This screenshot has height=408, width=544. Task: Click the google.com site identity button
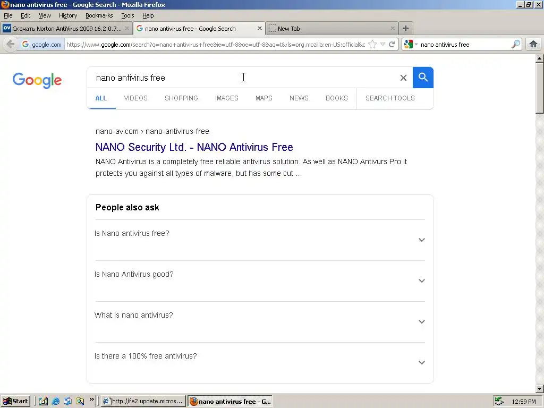click(x=41, y=45)
